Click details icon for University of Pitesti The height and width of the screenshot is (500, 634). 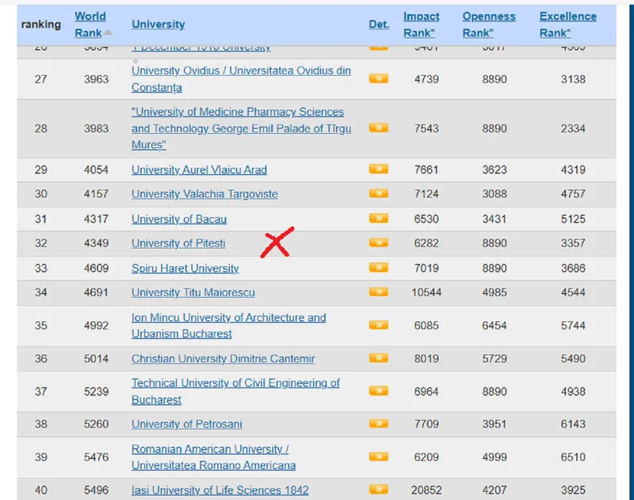pos(378,242)
